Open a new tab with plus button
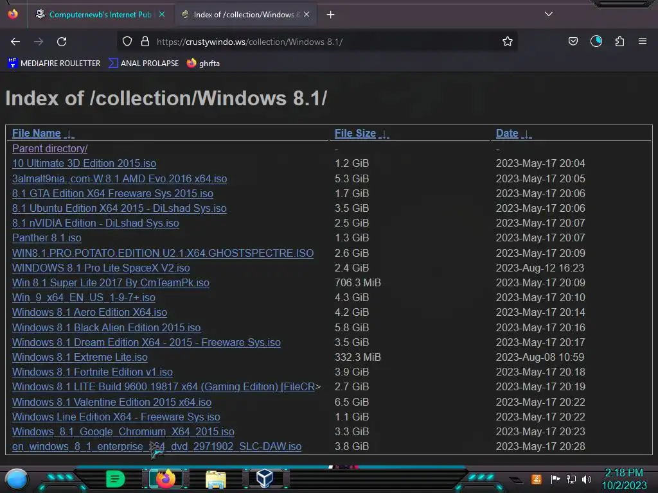 pyautogui.click(x=331, y=15)
